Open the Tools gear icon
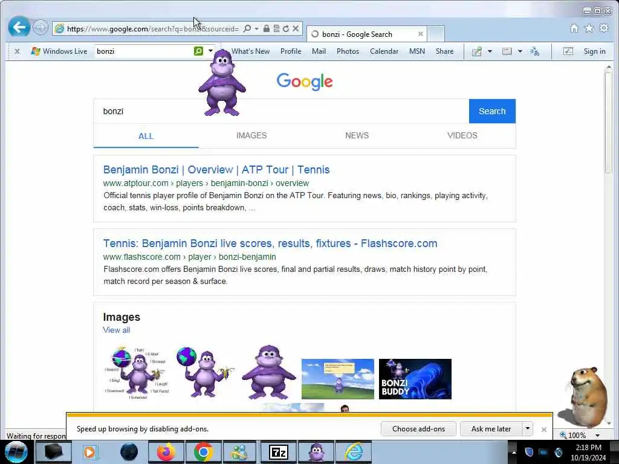This screenshot has height=464, width=619. [x=604, y=28]
